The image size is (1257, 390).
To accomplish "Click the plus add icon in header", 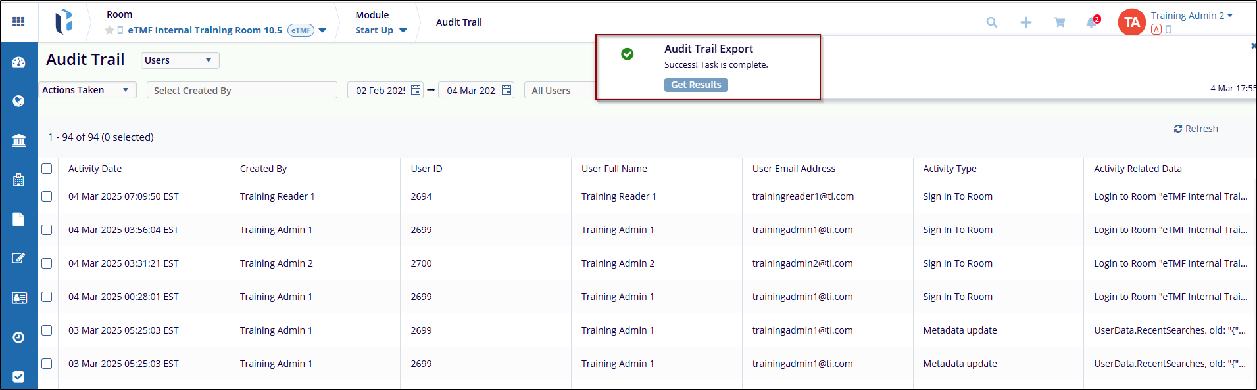I will [1025, 22].
